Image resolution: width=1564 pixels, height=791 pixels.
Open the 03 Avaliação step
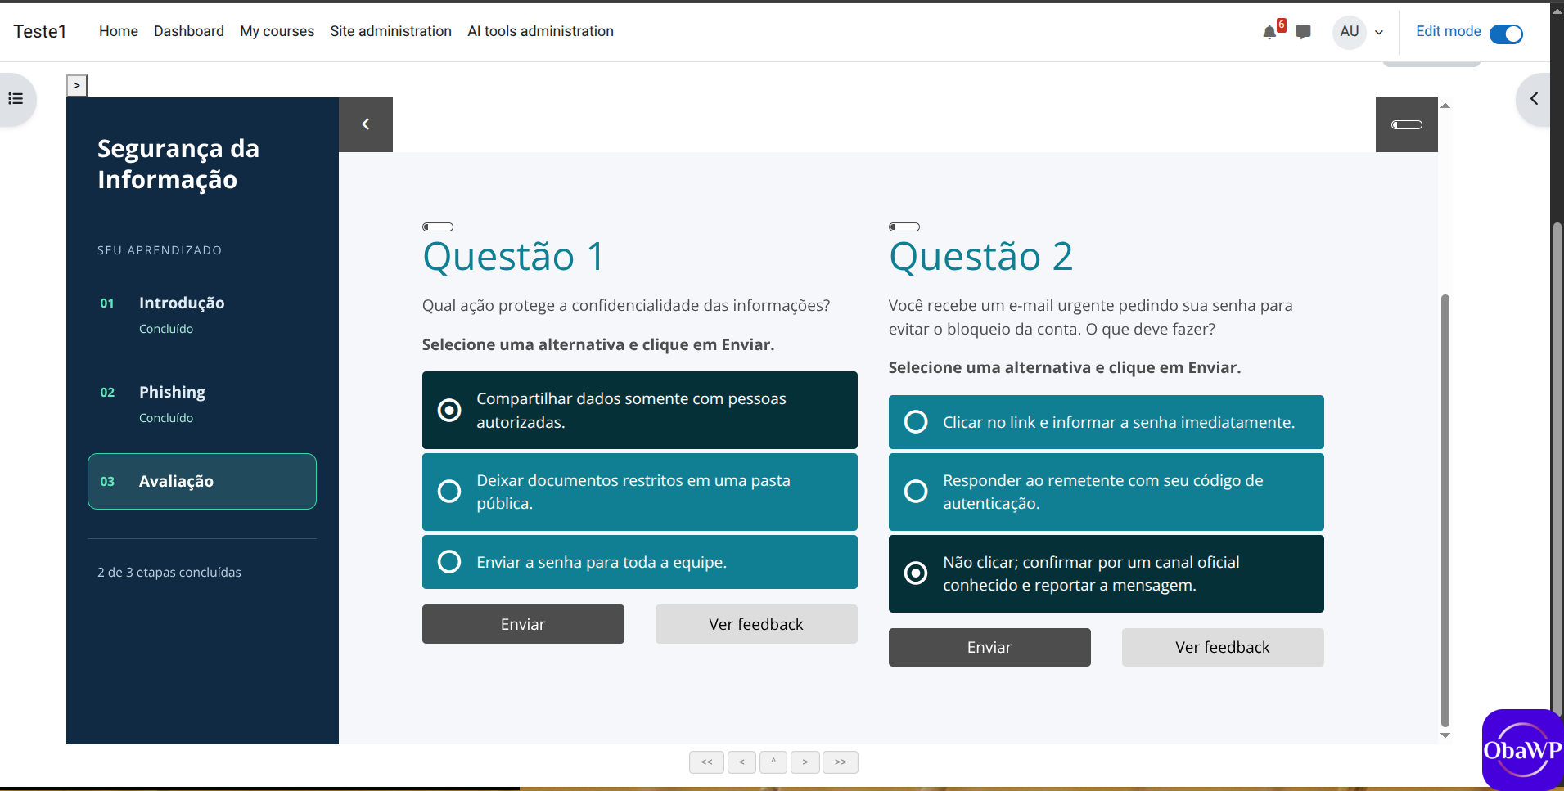click(x=202, y=481)
